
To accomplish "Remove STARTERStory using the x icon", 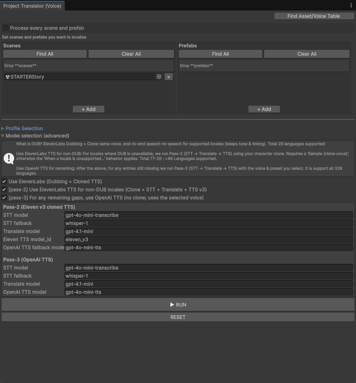I will 169,77.
